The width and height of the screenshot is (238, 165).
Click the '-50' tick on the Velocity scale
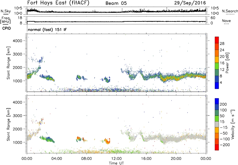[224, 133]
